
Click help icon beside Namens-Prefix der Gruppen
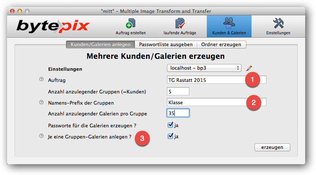pyautogui.click(x=41, y=102)
